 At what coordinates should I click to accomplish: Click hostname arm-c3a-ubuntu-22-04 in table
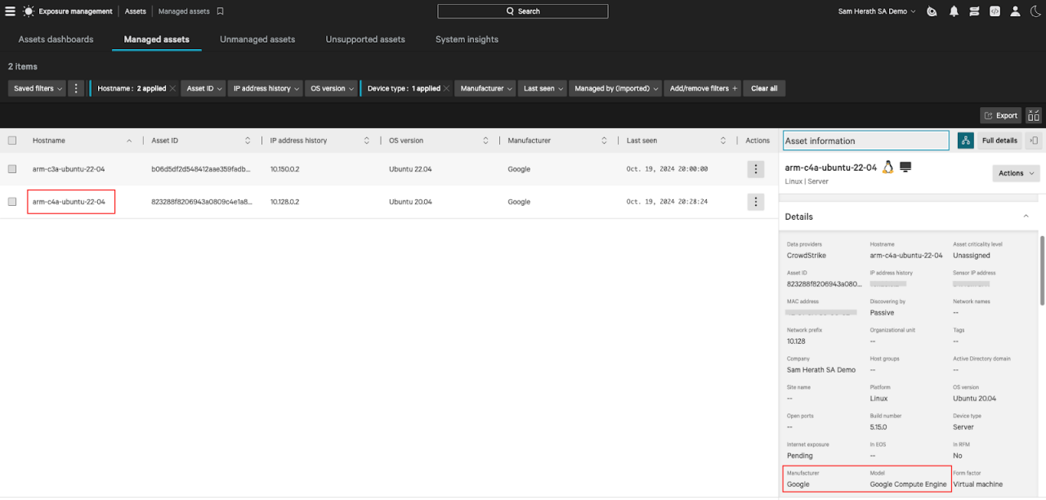pos(69,169)
